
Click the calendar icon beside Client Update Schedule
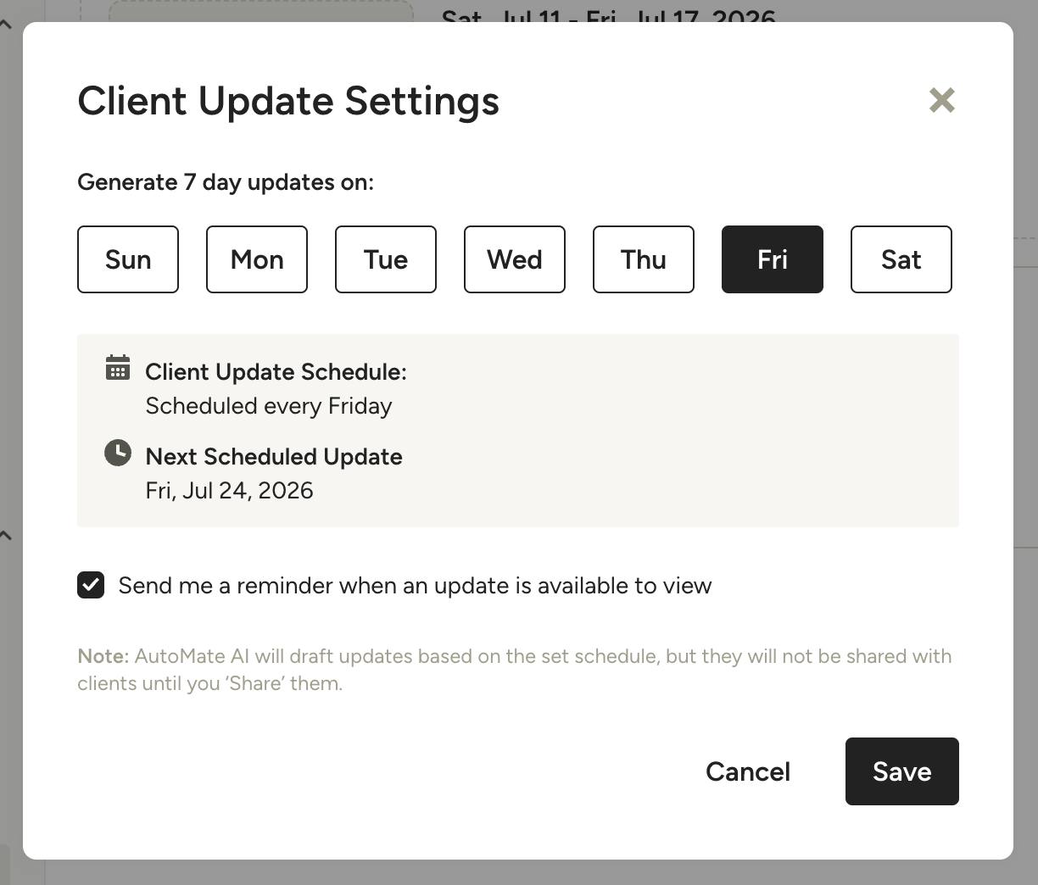coord(118,368)
